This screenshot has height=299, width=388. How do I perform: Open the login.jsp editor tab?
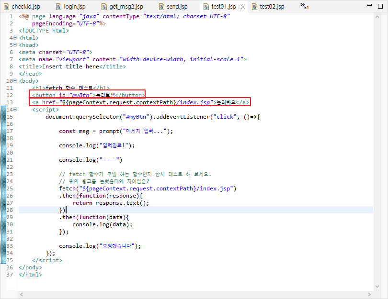(71, 7)
